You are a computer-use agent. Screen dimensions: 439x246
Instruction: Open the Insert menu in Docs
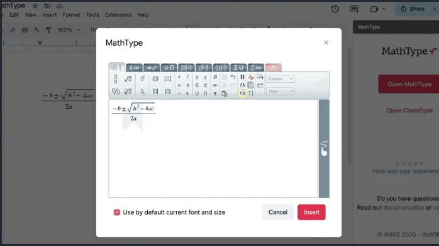tap(49, 15)
